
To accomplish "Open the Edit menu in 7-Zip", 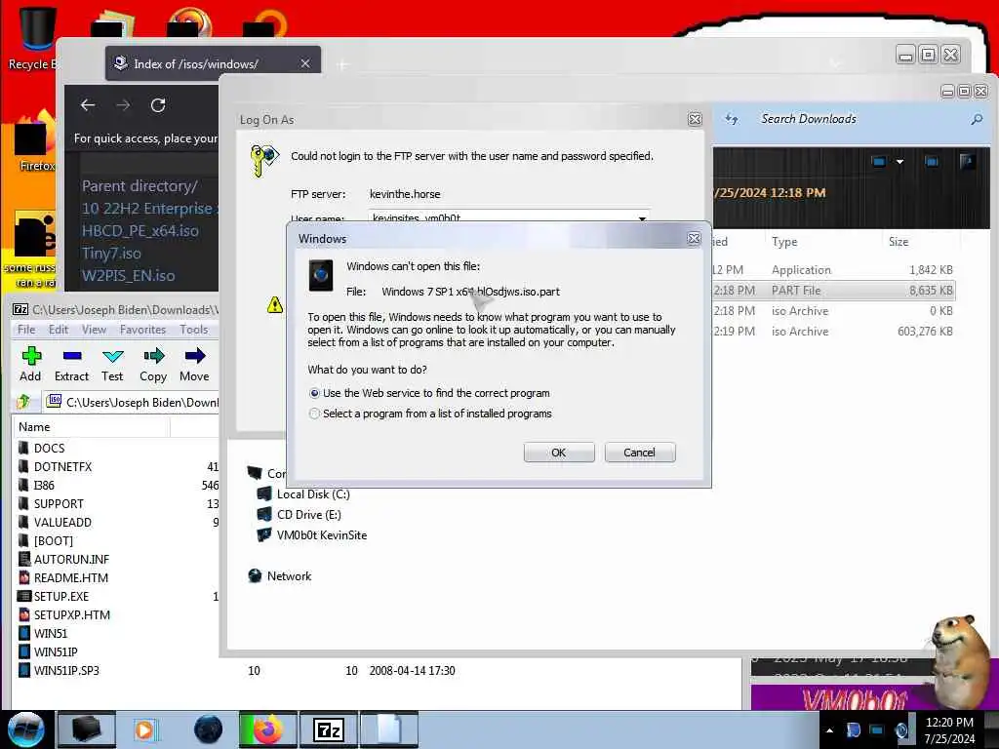I will [58, 330].
